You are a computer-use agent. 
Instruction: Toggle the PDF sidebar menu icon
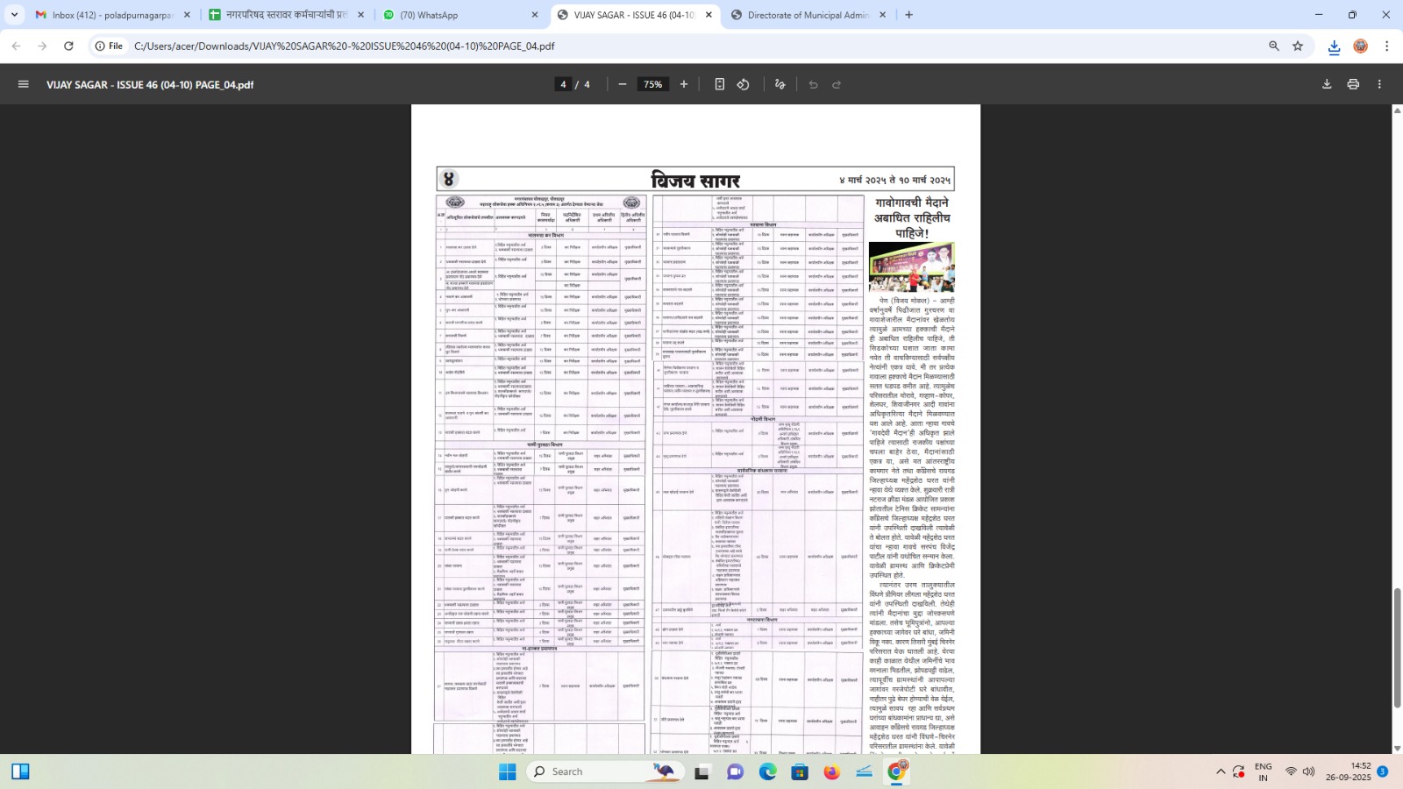point(24,84)
